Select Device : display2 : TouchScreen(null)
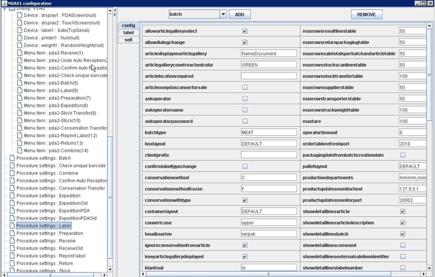 pos(62,23)
